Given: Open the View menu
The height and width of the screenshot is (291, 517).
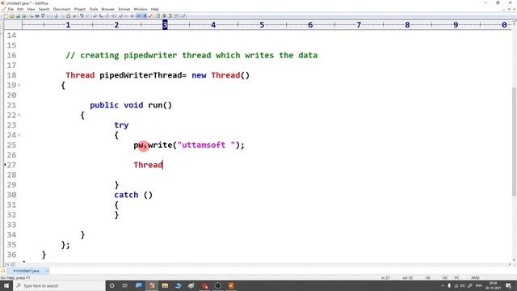Looking at the screenshot, I should tap(31, 9).
